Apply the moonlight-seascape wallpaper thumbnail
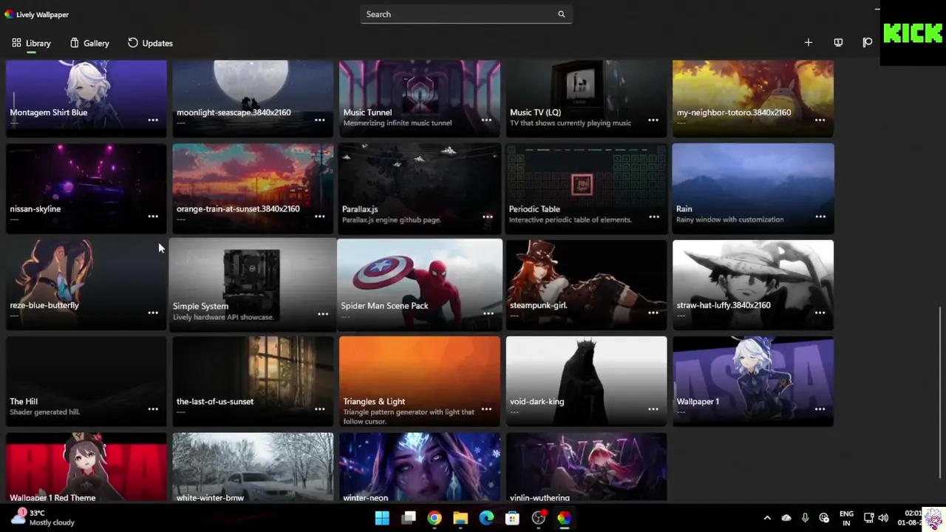The image size is (946, 532). pos(253,99)
